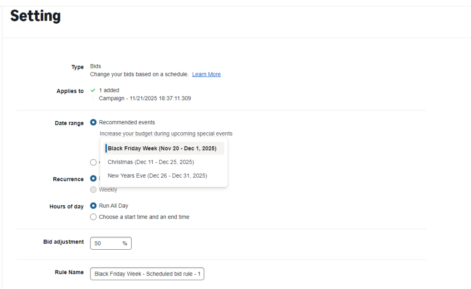Click the "1 added" status text
Screen dimensions: 471x289
(109, 90)
